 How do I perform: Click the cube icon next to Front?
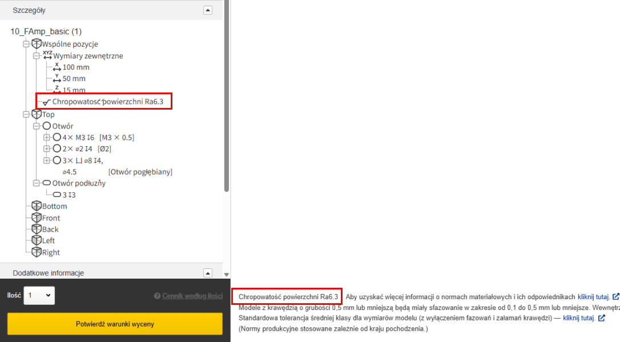[x=37, y=218]
